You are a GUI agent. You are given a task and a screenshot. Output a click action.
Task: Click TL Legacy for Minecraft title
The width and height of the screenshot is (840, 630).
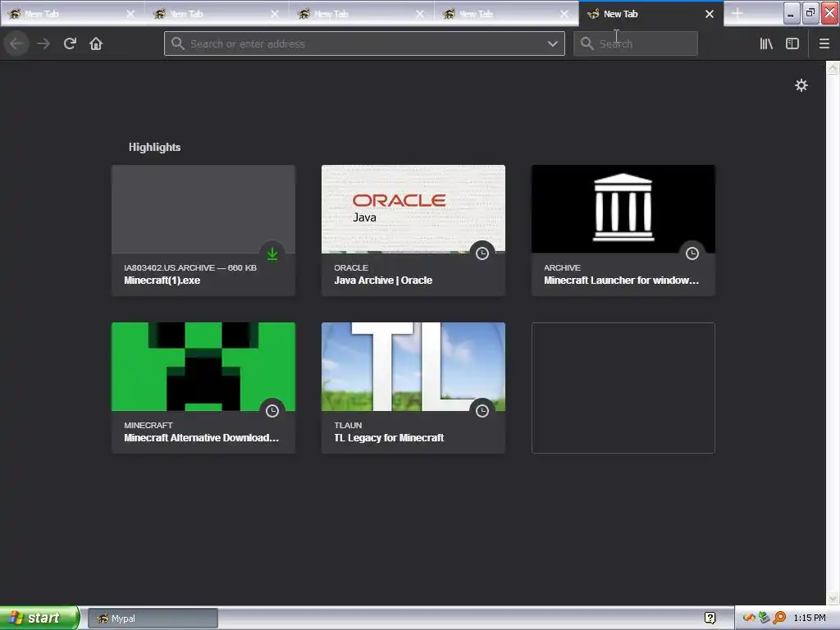click(x=389, y=438)
